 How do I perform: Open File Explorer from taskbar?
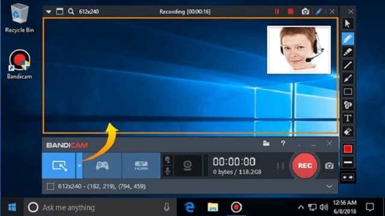coord(212,207)
